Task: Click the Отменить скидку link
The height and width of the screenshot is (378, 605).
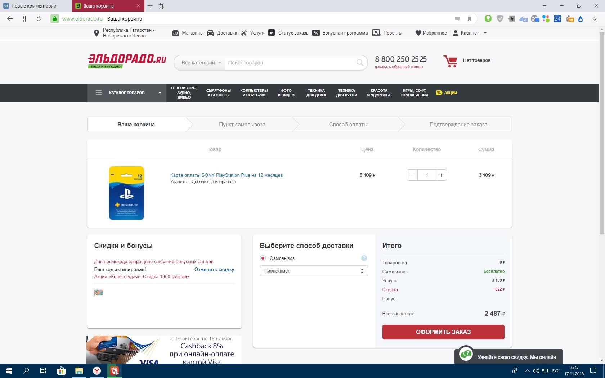Action: [x=214, y=269]
